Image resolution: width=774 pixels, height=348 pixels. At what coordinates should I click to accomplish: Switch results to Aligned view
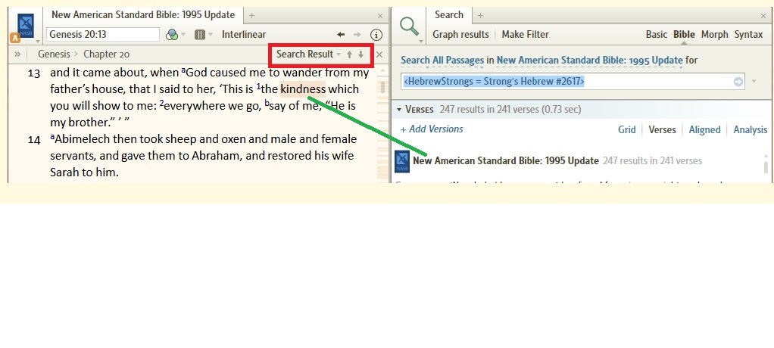coord(704,129)
